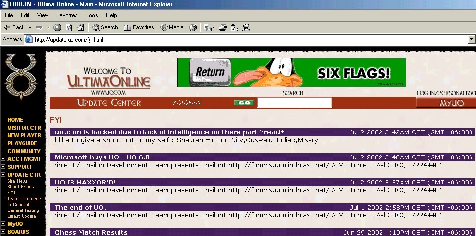This screenshot has width=476, height=236.
Task: Expand the COMMUNITY sidebar section
Action: point(3,151)
